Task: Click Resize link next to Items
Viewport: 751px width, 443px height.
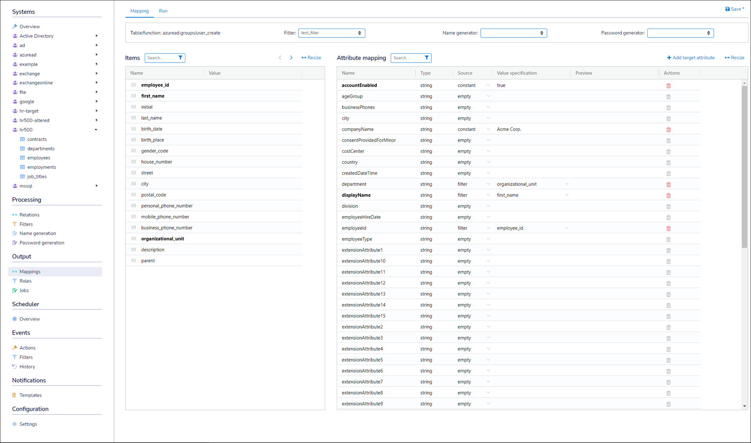Action: 311,58
